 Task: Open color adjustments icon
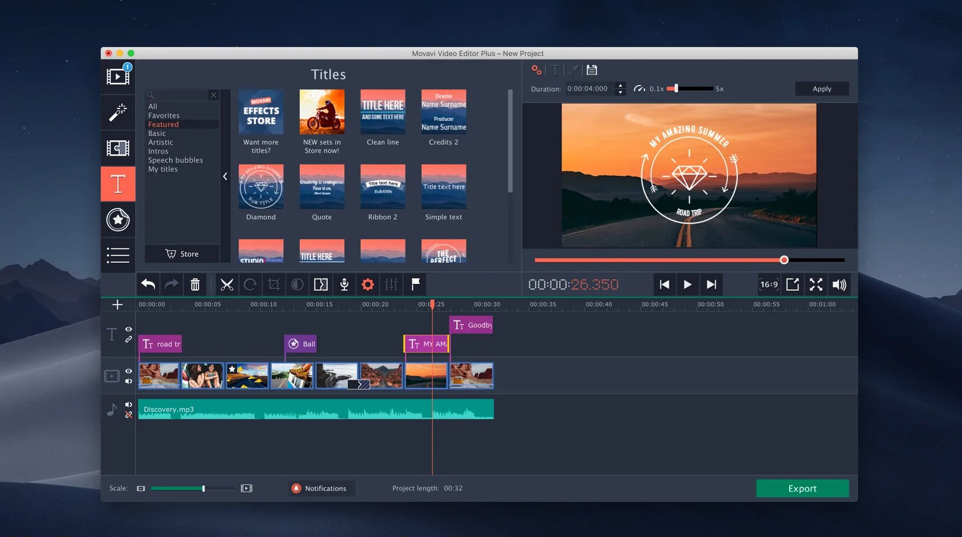pyautogui.click(x=298, y=284)
